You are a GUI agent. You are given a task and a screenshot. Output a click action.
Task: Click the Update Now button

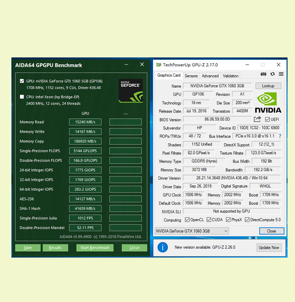(x=269, y=247)
